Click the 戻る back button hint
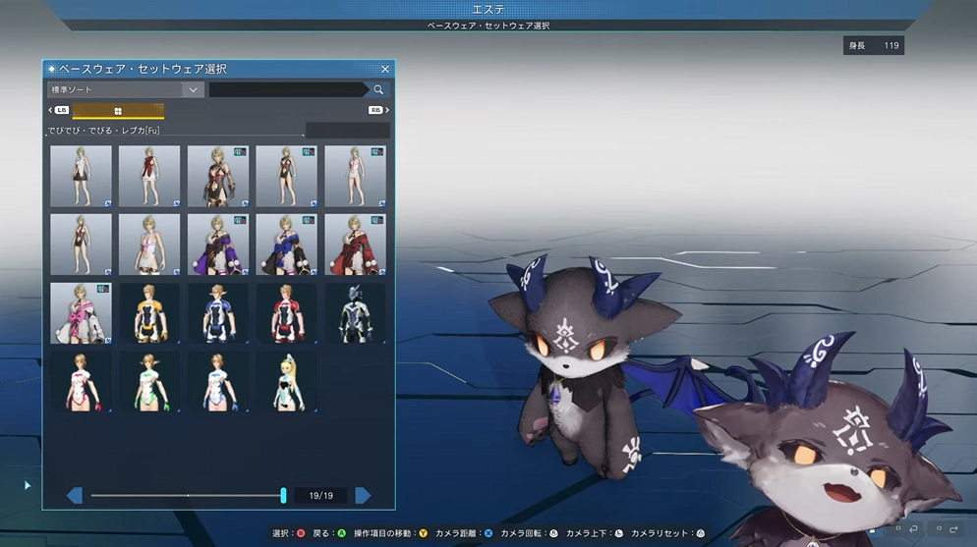977x547 pixels. [329, 533]
